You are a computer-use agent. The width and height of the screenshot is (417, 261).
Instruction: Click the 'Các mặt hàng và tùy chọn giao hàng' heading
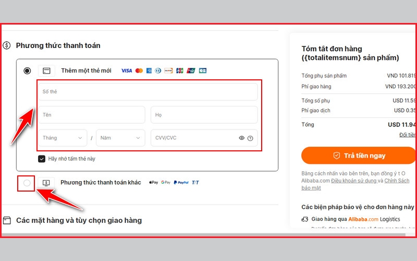(x=79, y=220)
